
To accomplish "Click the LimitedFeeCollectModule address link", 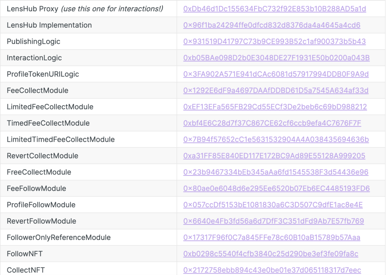I will [x=275, y=107].
